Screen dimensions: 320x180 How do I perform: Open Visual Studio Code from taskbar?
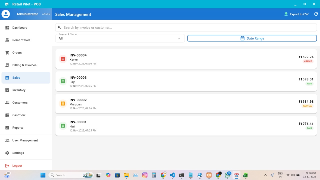172,175
